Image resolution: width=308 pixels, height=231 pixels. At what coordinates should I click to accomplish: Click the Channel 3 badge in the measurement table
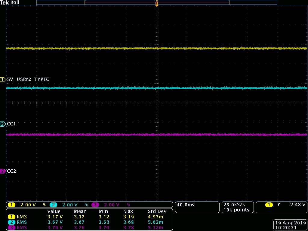(12, 227)
